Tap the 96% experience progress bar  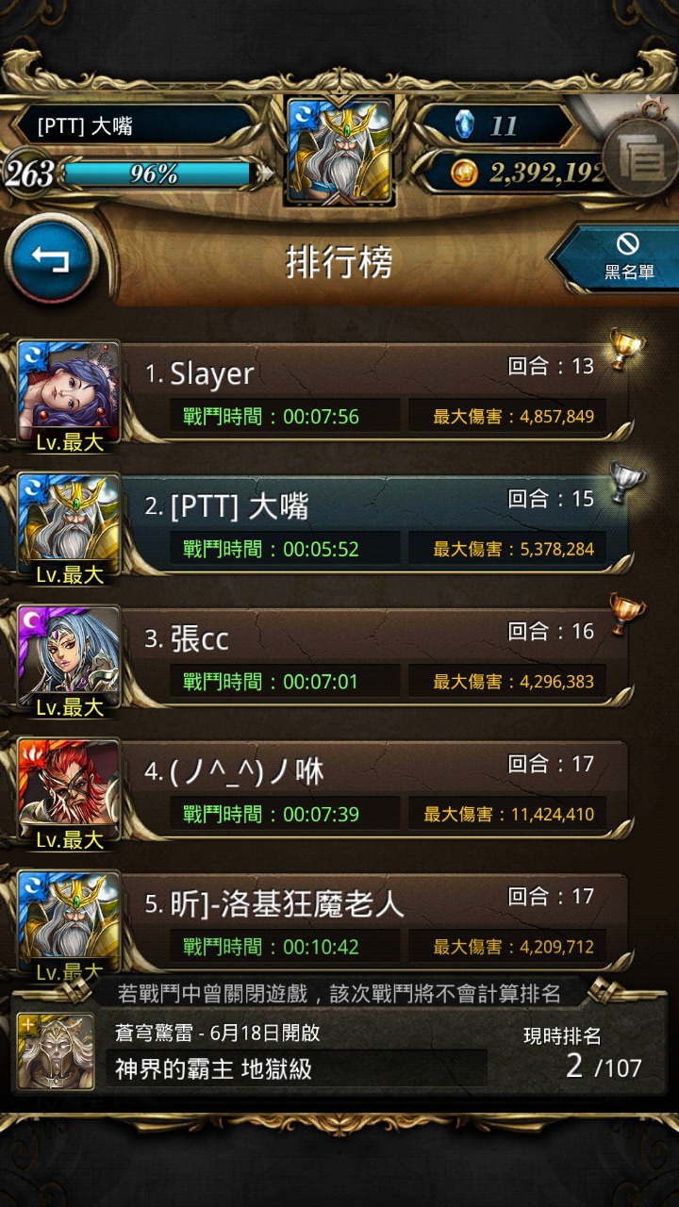pos(157,174)
